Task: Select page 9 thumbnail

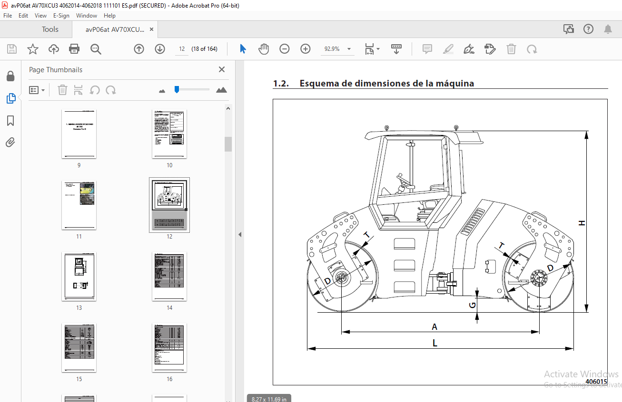Action: tap(79, 134)
